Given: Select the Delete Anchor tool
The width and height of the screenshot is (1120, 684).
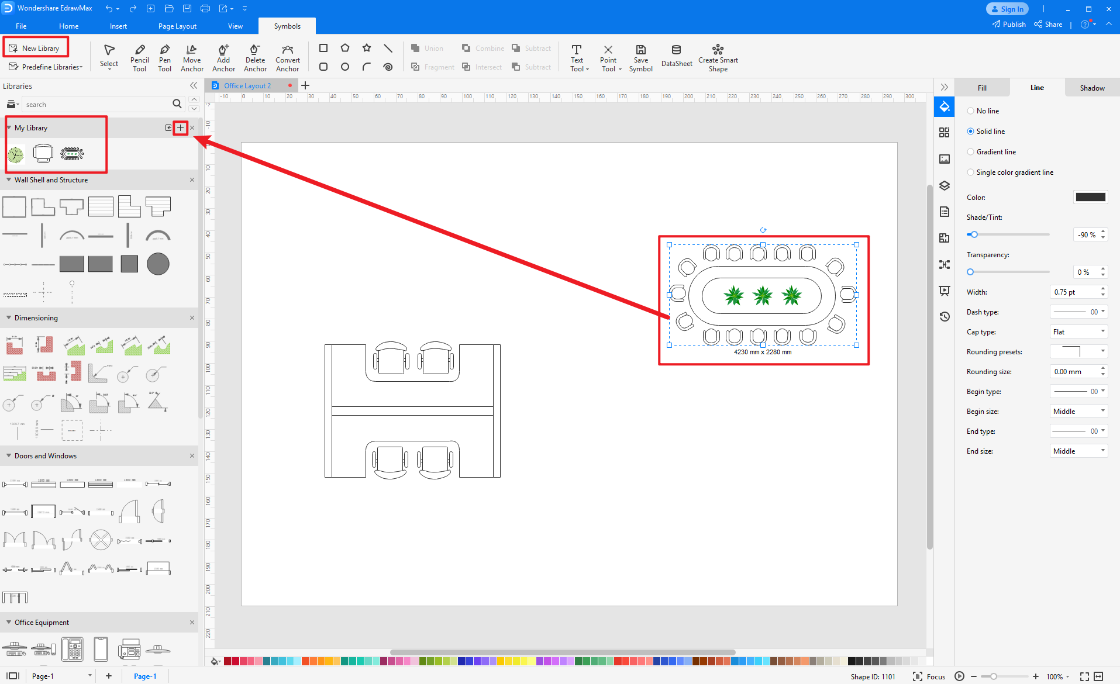Looking at the screenshot, I should (x=255, y=56).
